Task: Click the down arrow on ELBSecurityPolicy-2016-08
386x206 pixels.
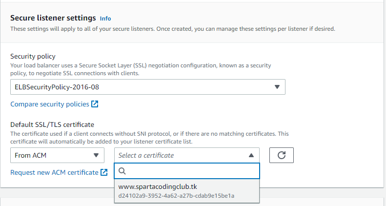Action: point(277,87)
